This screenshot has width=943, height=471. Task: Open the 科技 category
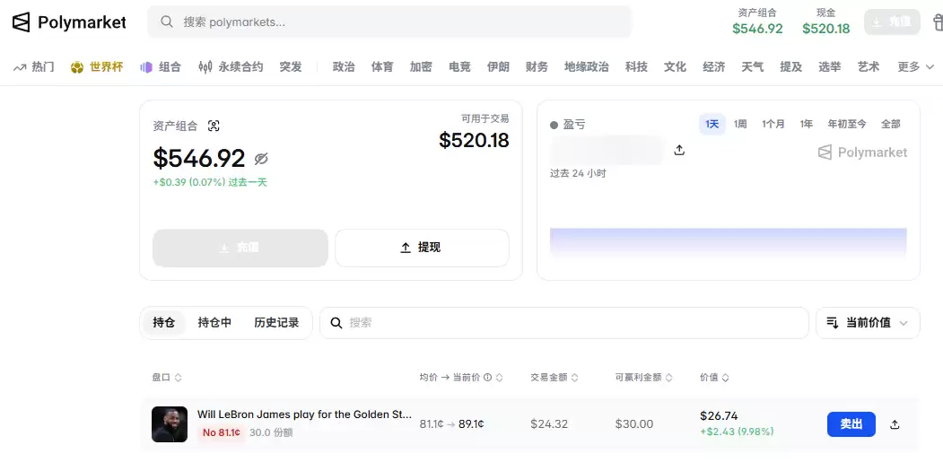click(636, 66)
